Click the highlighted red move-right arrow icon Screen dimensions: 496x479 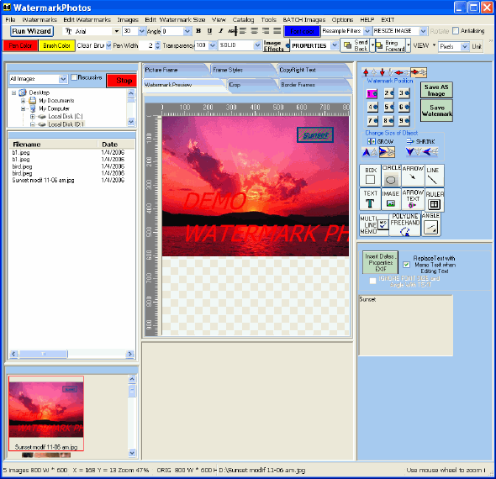point(414,72)
